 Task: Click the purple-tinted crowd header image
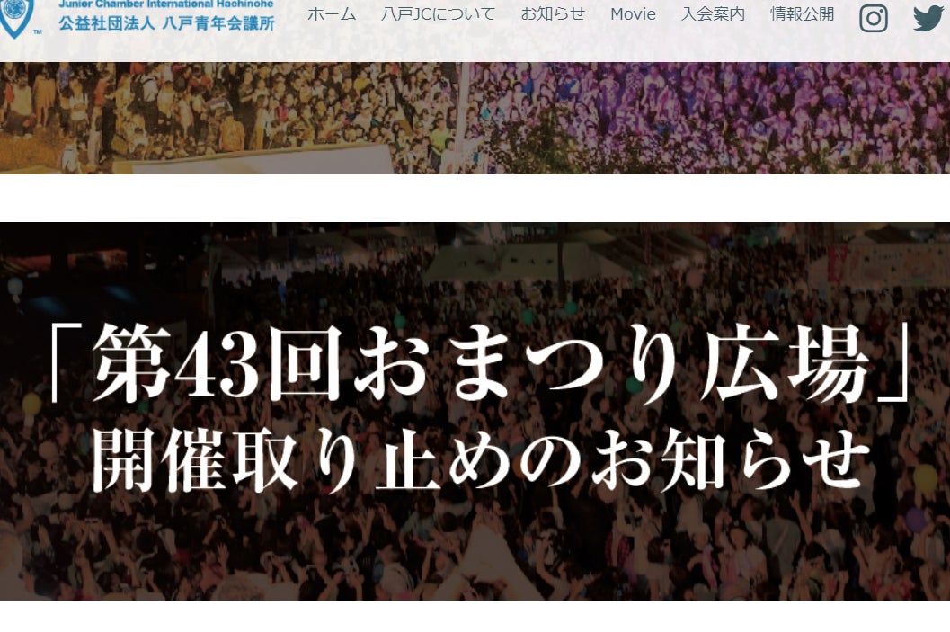click(709, 118)
